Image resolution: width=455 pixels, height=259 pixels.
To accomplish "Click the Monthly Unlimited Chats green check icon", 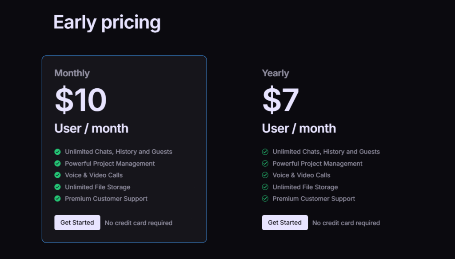I will pos(57,152).
